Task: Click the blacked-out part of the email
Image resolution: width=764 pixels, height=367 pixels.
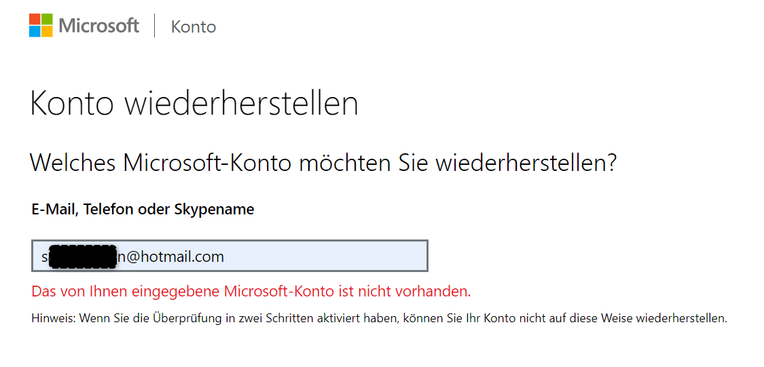Action: click(83, 257)
